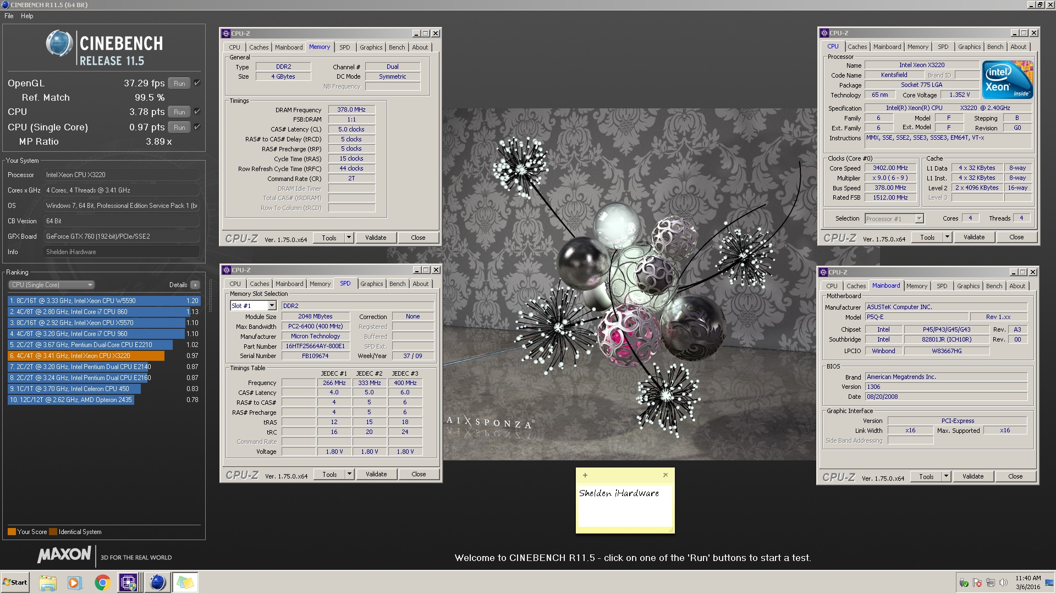Image resolution: width=1056 pixels, height=594 pixels.
Task: Select the Sticky Notes taskbar icon
Action: point(185,582)
